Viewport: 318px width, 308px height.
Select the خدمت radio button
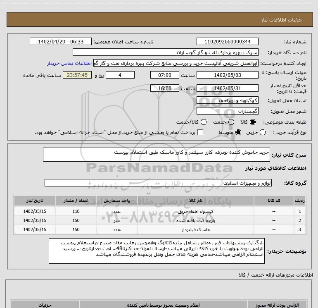point(231,122)
